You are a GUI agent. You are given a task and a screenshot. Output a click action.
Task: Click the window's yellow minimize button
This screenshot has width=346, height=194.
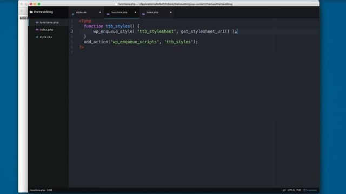[35, 4]
